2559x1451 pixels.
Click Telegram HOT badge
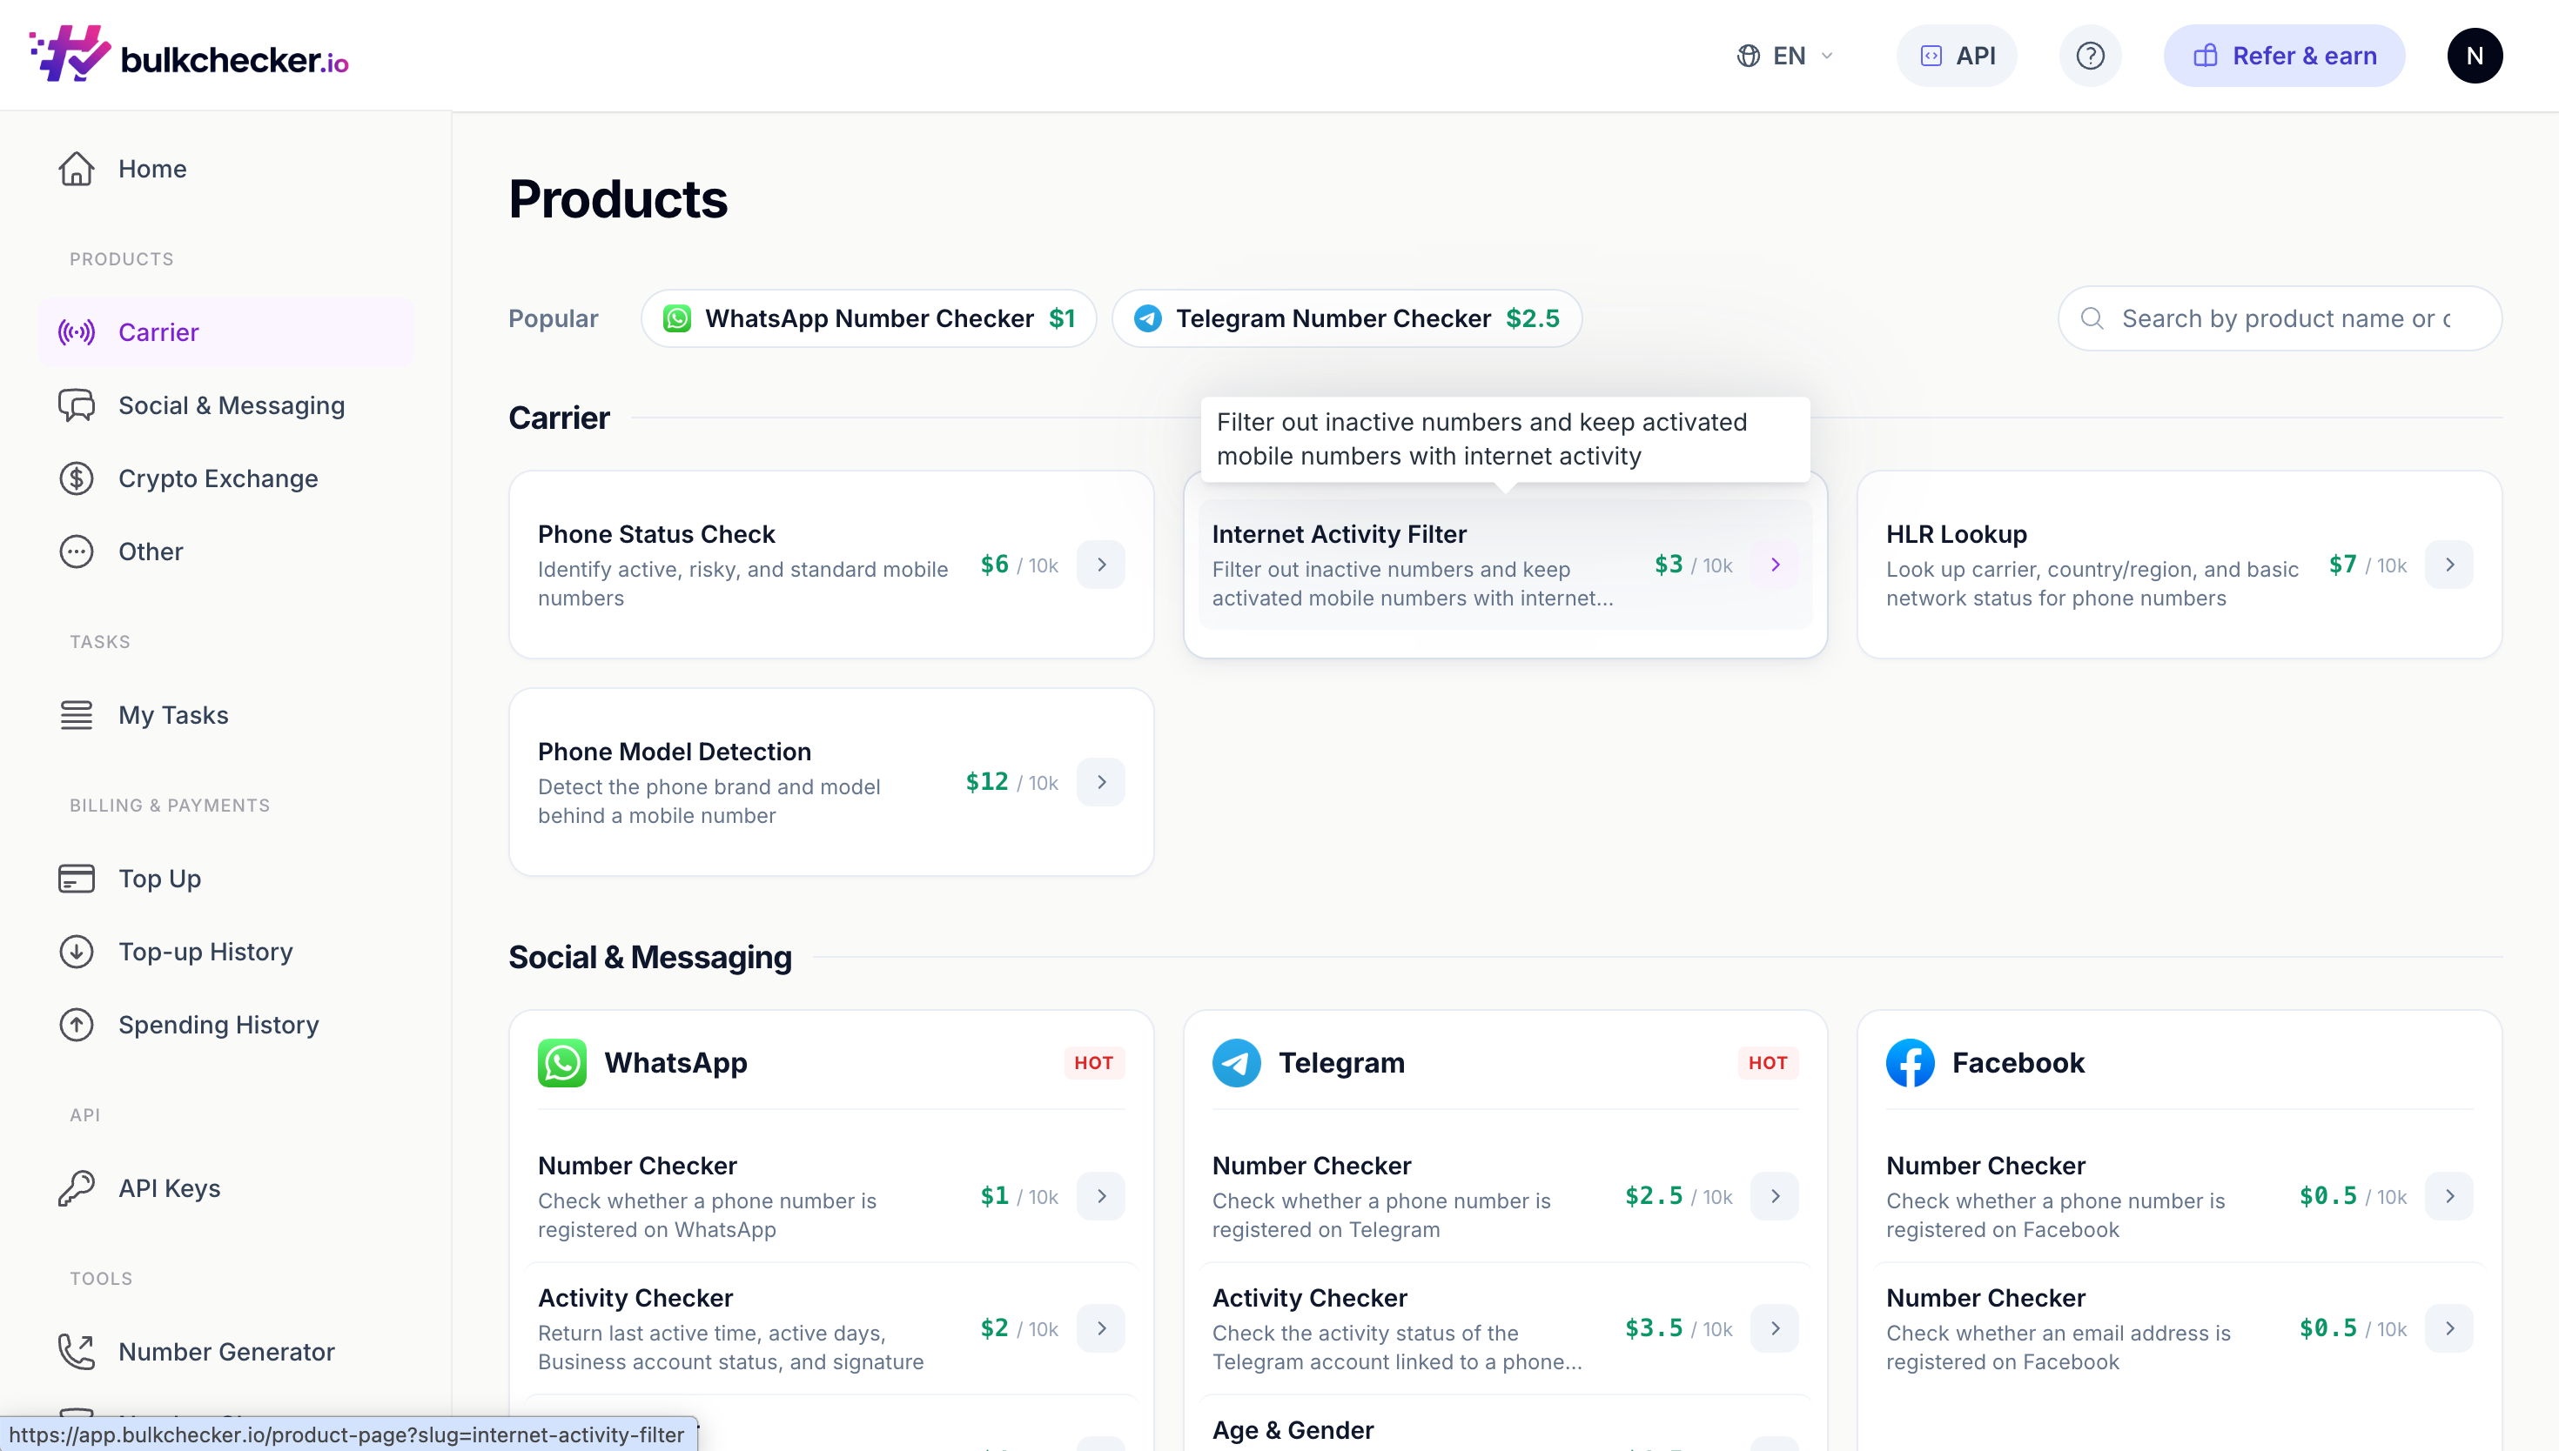1768,1062
